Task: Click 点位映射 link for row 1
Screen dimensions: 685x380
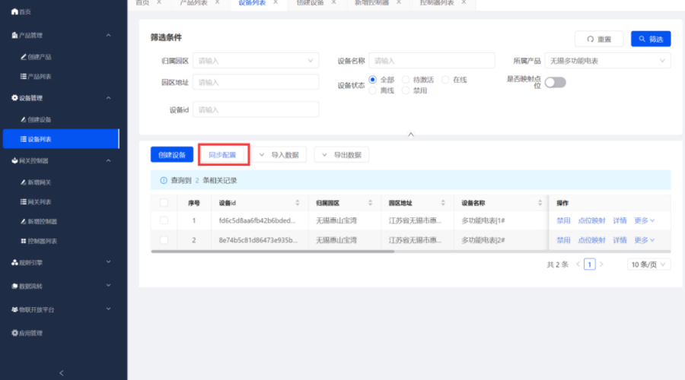Action: 591,220
